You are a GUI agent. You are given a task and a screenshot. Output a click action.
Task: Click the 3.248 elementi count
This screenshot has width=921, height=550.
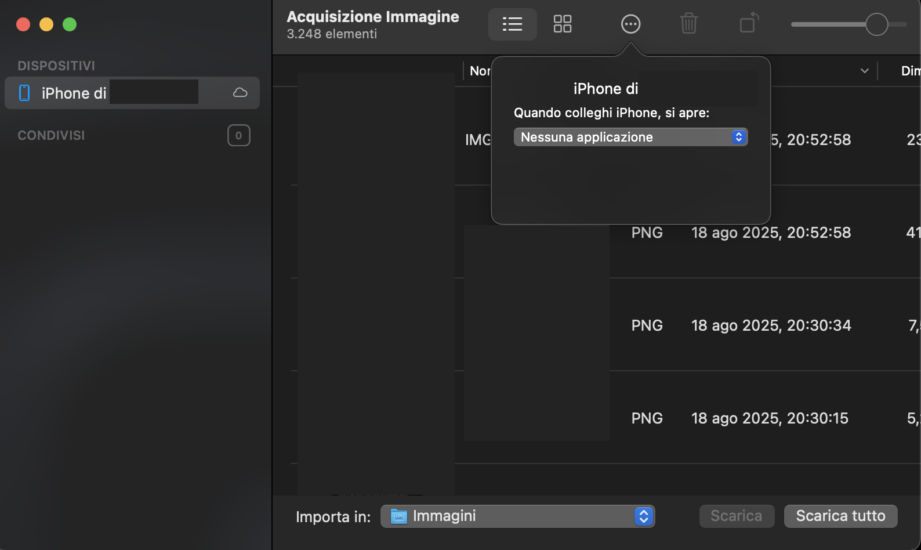pos(332,34)
